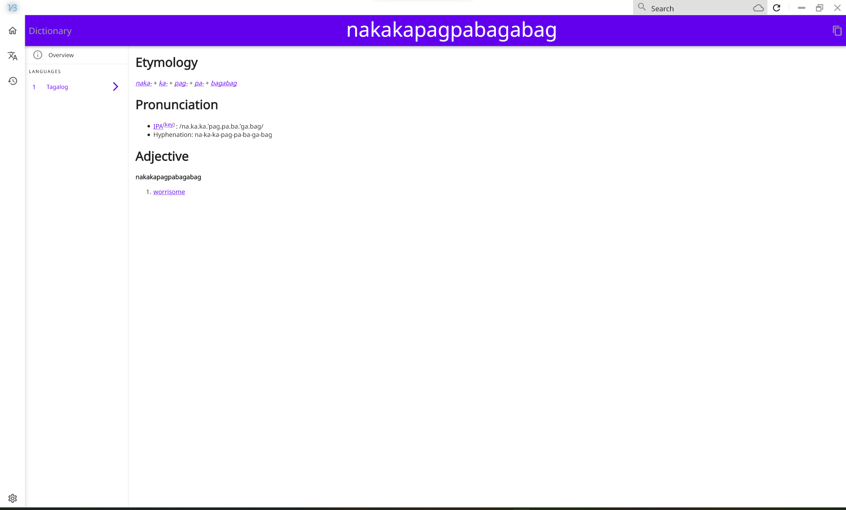Open the 'pag-' prefix link
This screenshot has width=846, height=510.
tap(181, 83)
